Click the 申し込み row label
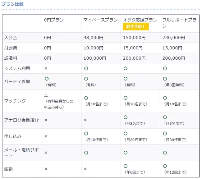This screenshot has width=202, height=179. [13, 136]
